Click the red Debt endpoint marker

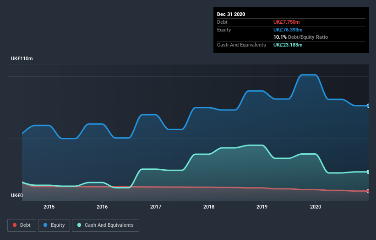coord(368,191)
